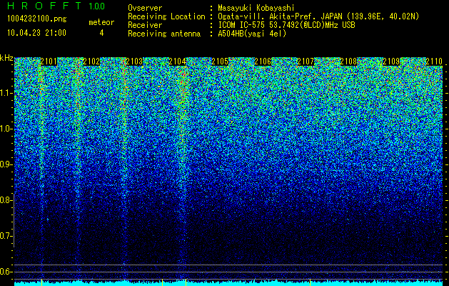This screenshot has height=286, width=449.
Task: Click the 0.9 kHz axis label
Action: click(x=6, y=164)
